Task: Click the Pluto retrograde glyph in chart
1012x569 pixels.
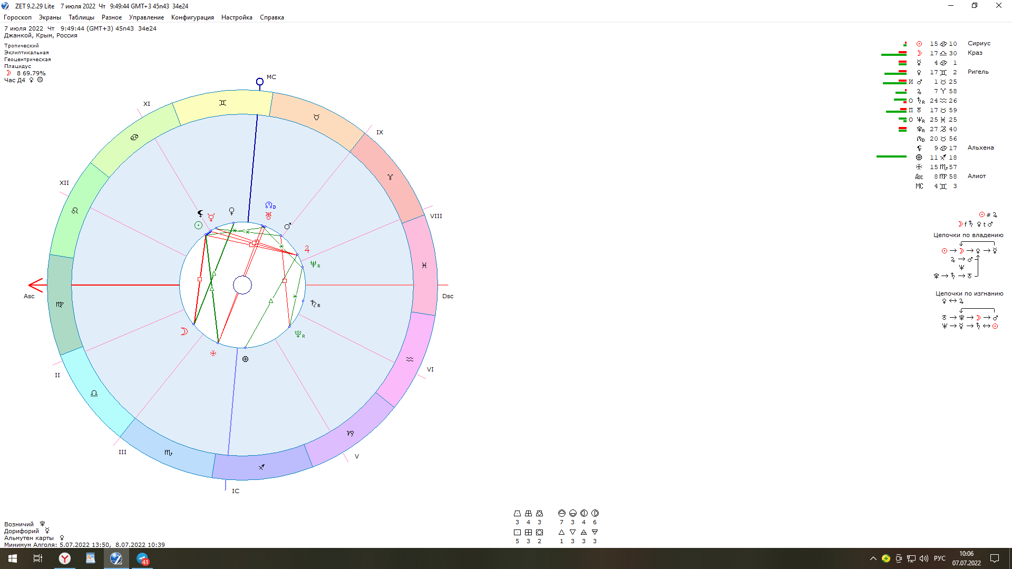Action: 299,334
